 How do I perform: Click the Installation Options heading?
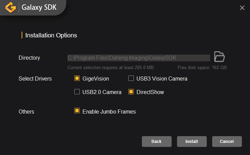(51, 35)
